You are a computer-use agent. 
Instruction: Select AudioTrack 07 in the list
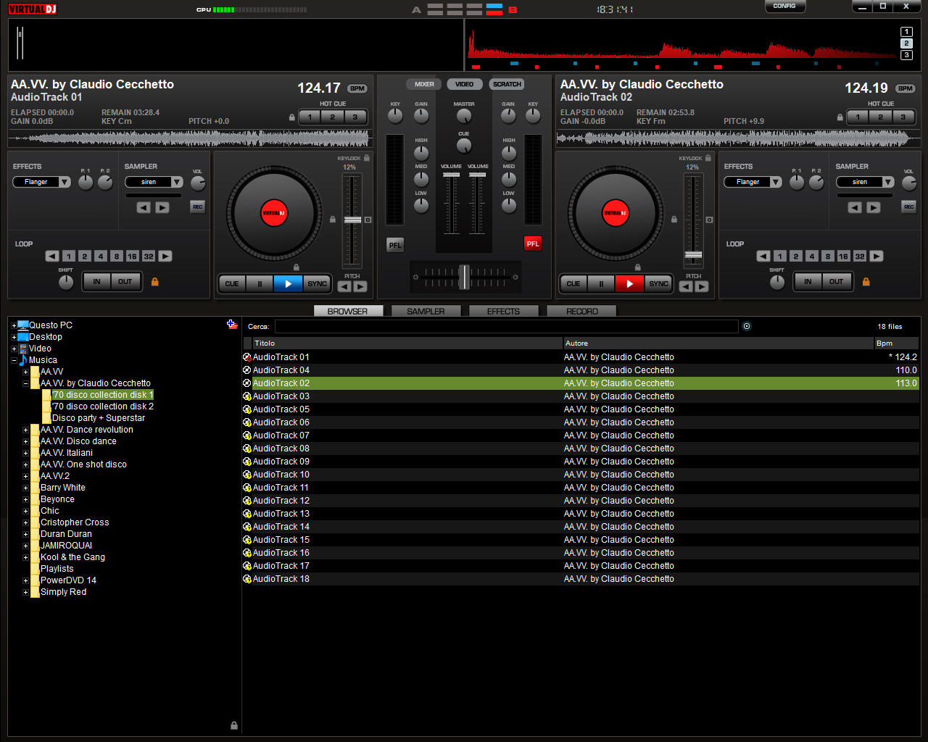point(581,435)
